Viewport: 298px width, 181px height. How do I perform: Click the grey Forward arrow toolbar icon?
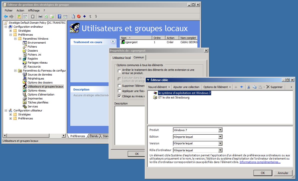tap(11, 16)
